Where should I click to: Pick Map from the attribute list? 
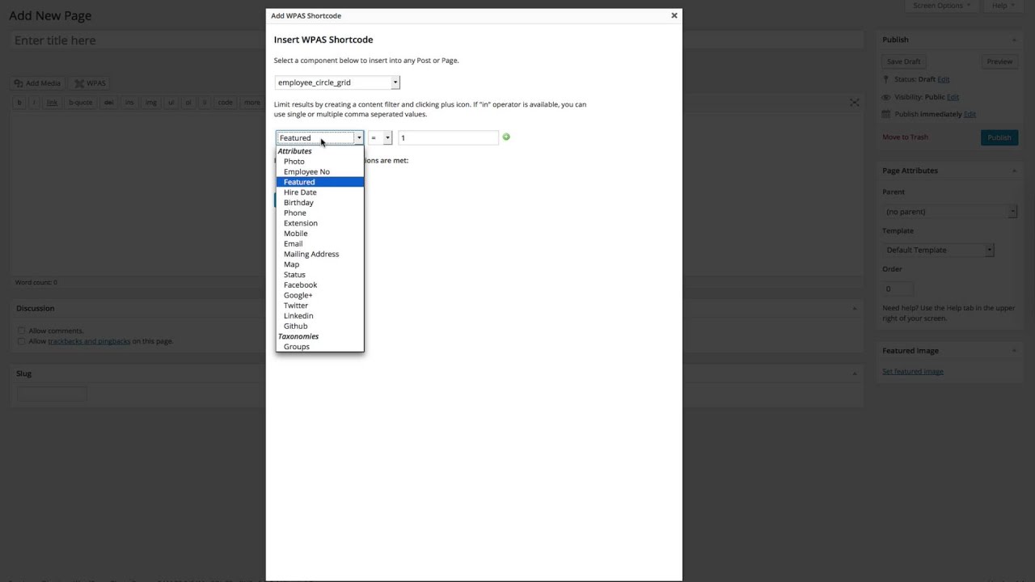320,264
